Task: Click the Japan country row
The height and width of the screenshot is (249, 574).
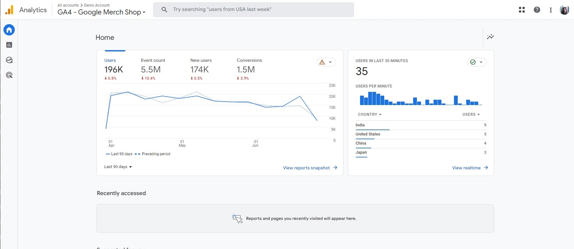Action: [421, 152]
